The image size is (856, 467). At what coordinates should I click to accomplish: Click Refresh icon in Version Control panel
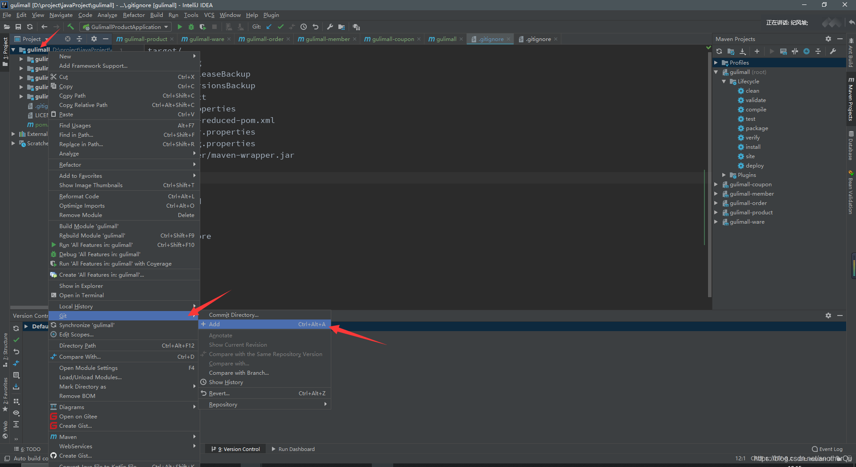pos(16,328)
